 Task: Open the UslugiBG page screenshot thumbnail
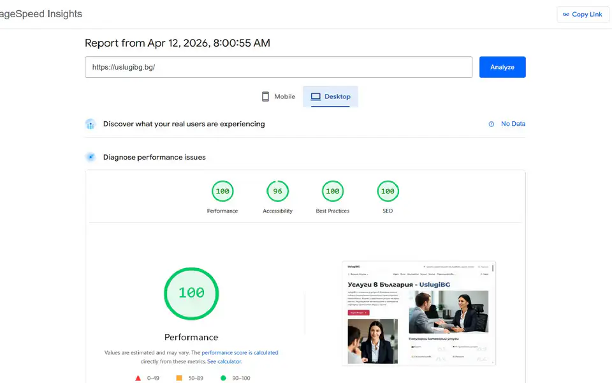[x=419, y=313]
